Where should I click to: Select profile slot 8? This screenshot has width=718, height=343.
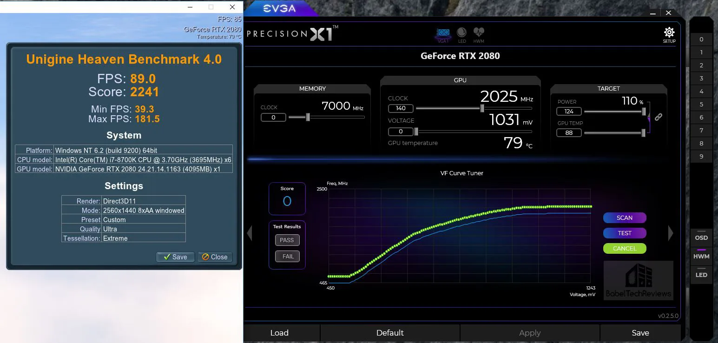pos(701,144)
